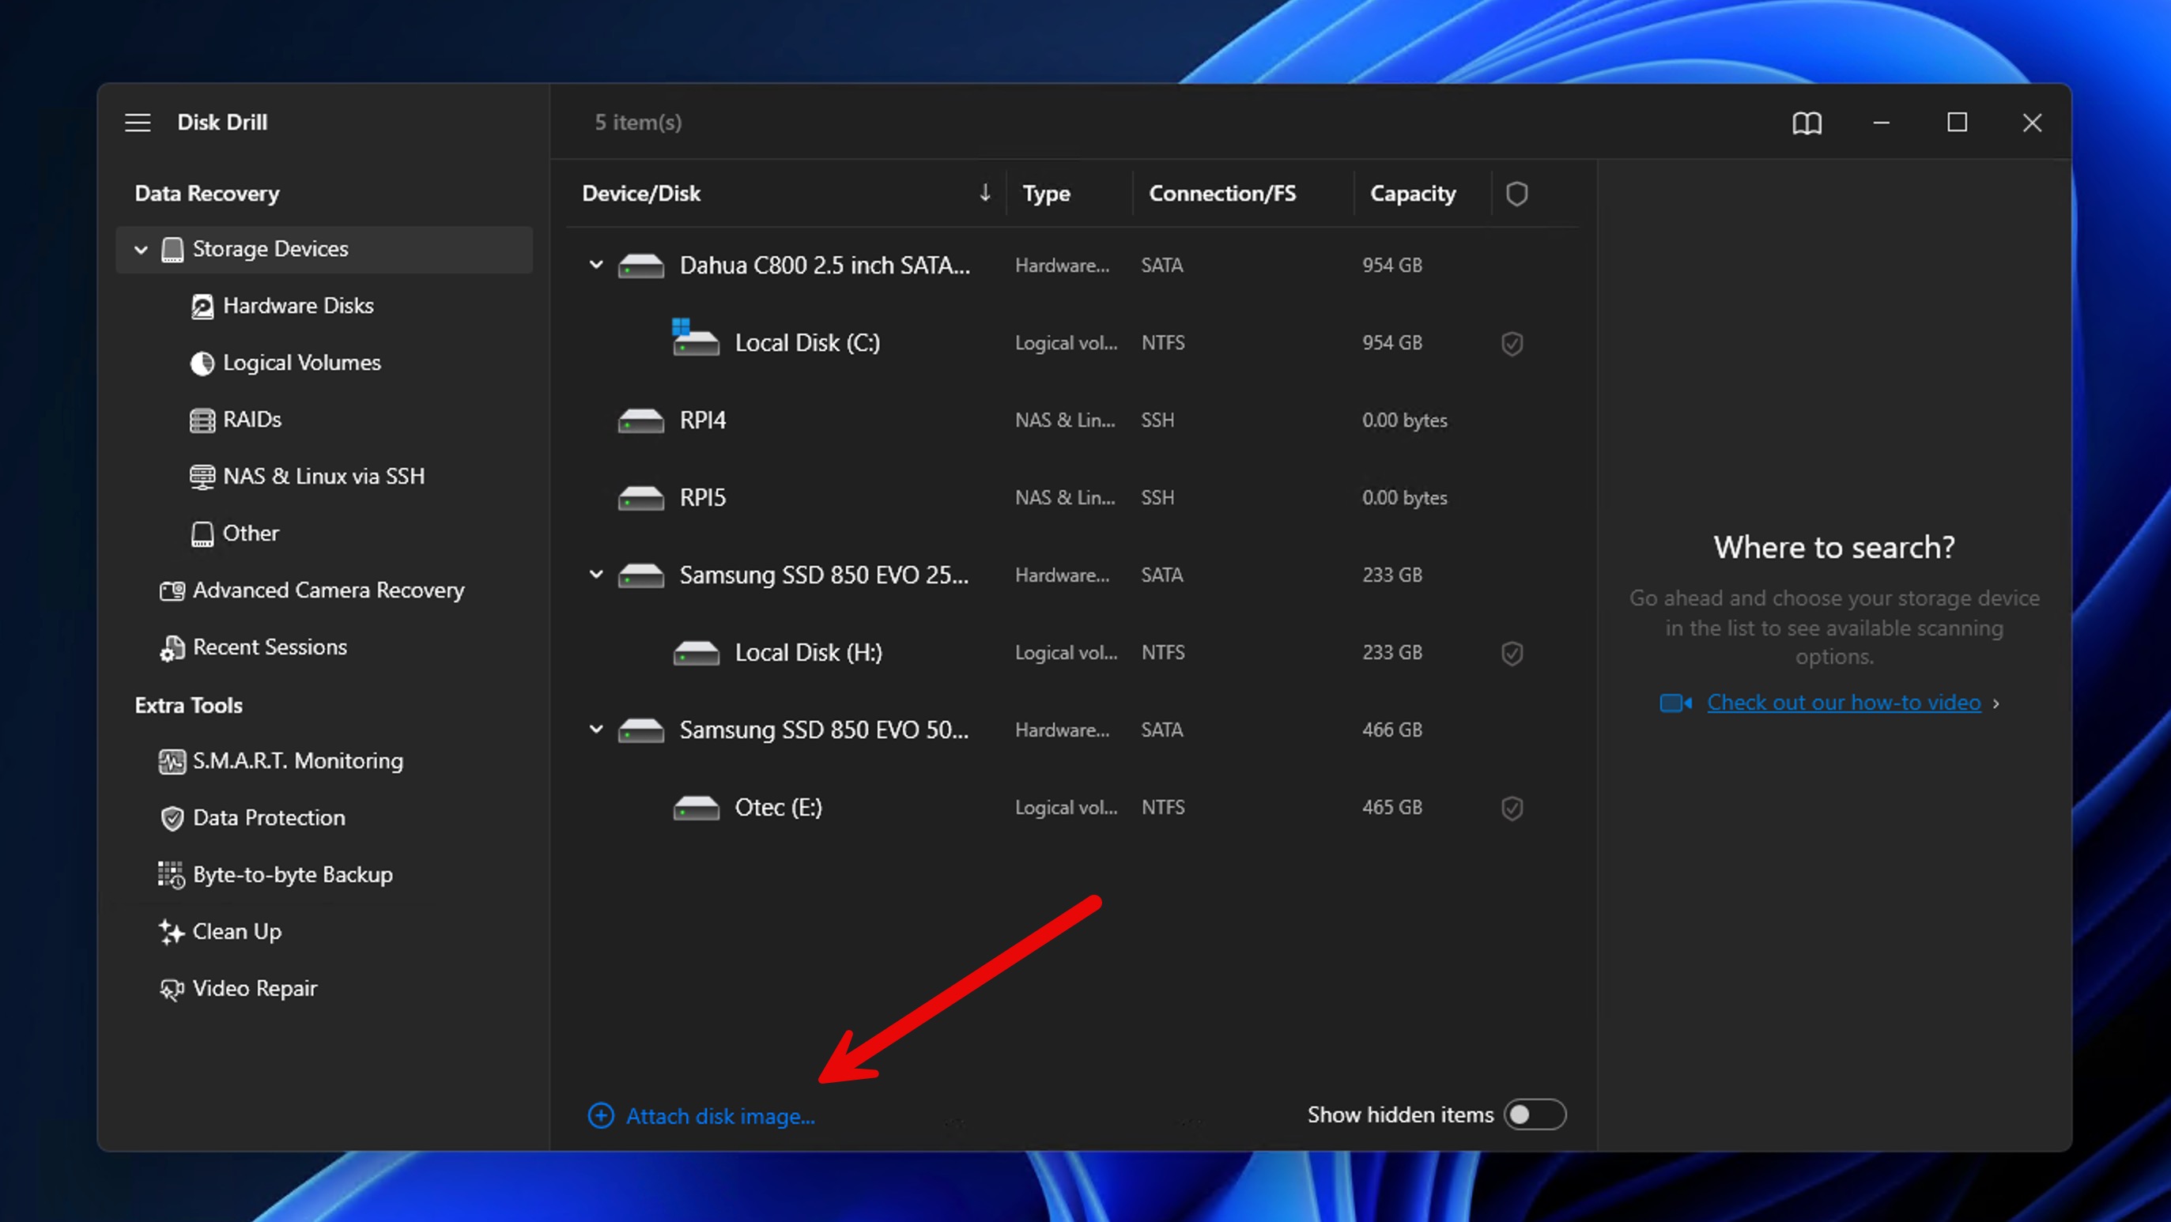Click the protection shield for Otec (E:)
Image resolution: width=2171 pixels, height=1222 pixels.
click(x=1512, y=809)
